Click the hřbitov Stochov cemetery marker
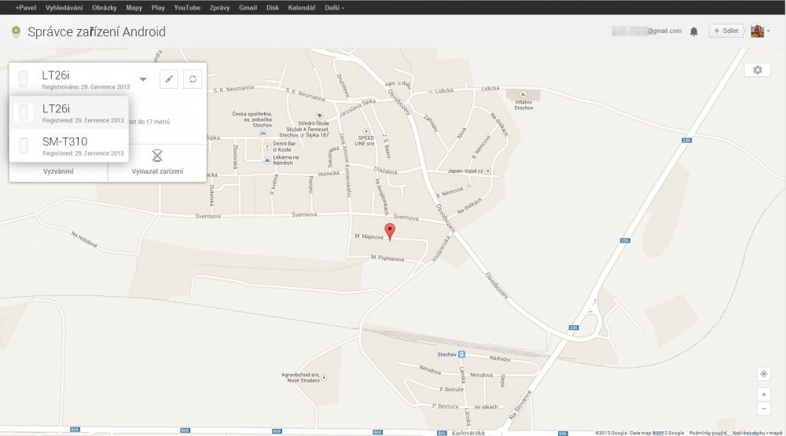 coord(523,94)
